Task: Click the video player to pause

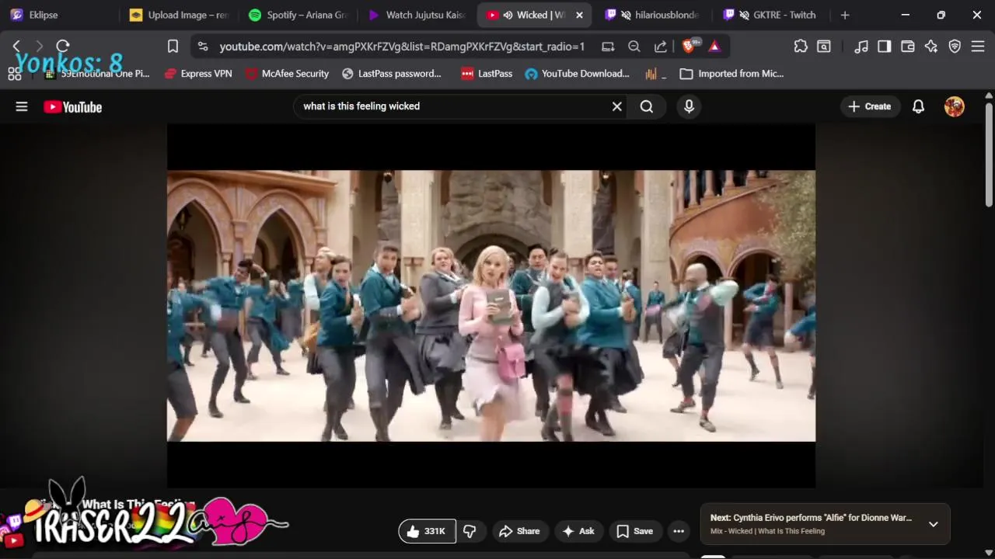Action: 491,306
